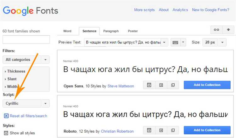Open the All categories dropdown

(26, 59)
